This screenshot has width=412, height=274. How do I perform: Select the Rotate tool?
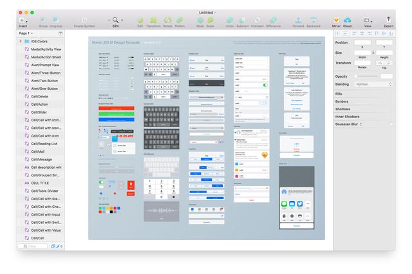click(x=168, y=21)
